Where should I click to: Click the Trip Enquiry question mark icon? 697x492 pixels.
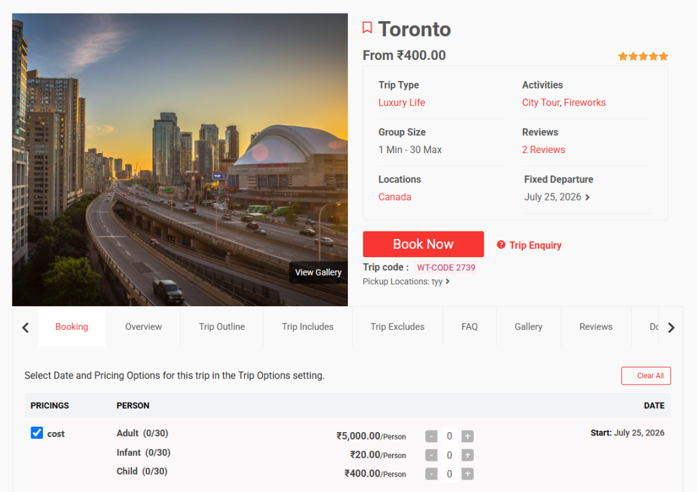[x=500, y=245]
